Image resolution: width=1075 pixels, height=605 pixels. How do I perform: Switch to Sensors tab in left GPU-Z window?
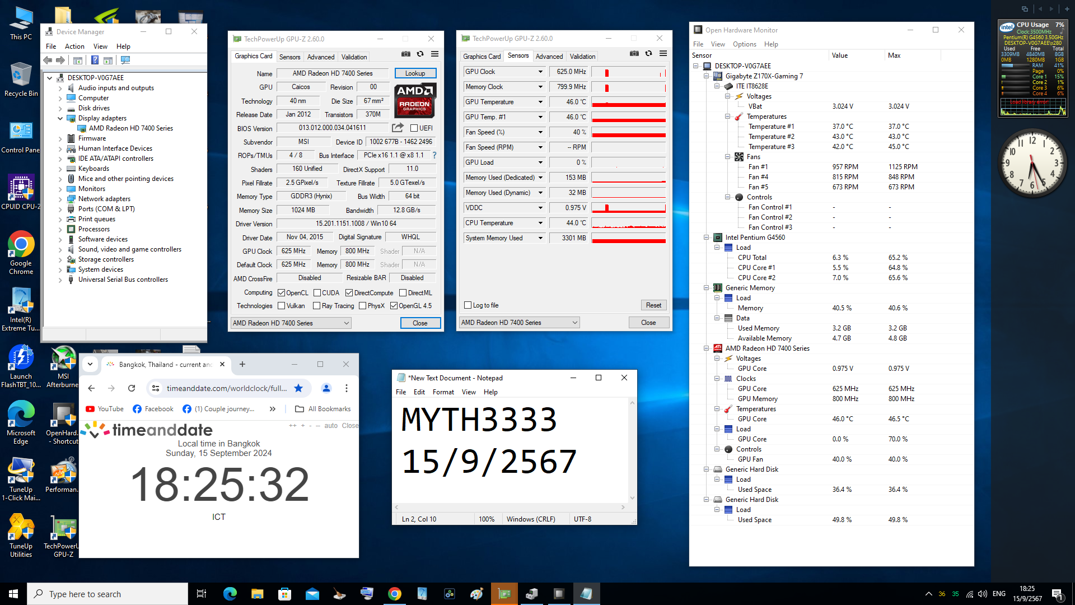pos(290,57)
